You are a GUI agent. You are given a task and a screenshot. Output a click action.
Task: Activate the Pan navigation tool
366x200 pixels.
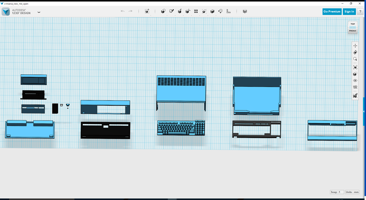click(x=355, y=46)
